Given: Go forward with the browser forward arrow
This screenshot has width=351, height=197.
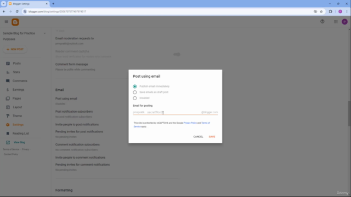Looking at the screenshot, I should (x=10, y=11).
